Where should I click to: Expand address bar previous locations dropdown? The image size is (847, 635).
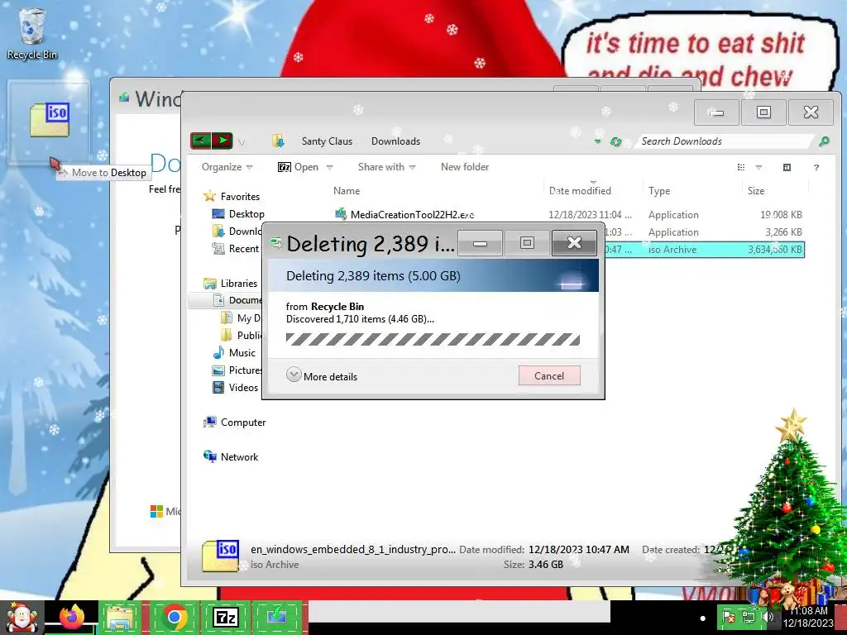pyautogui.click(x=597, y=141)
